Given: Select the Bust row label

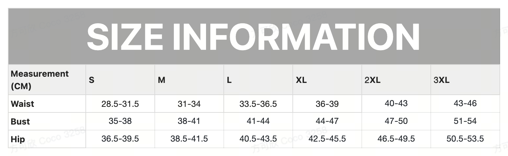Looking at the screenshot, I should click(20, 122).
